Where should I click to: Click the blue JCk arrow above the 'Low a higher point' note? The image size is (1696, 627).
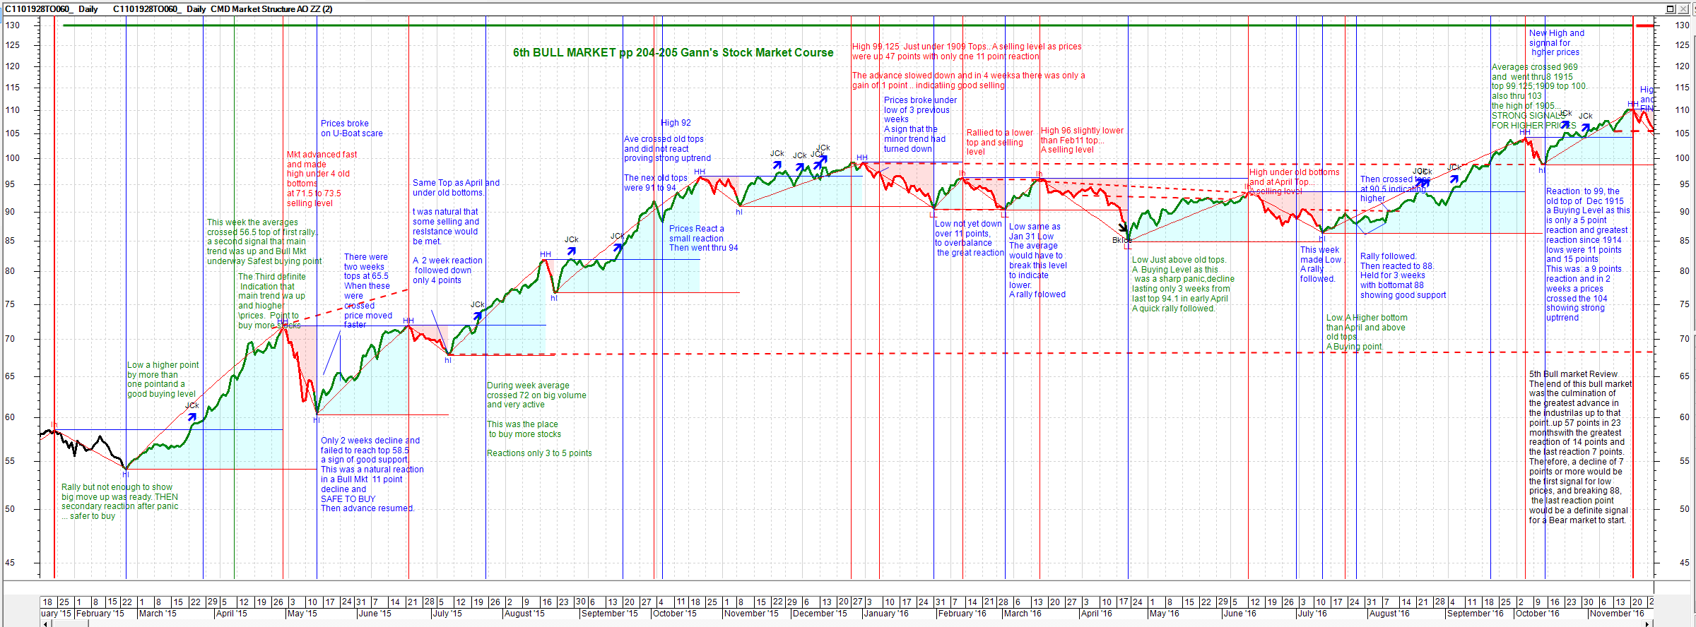pos(192,417)
